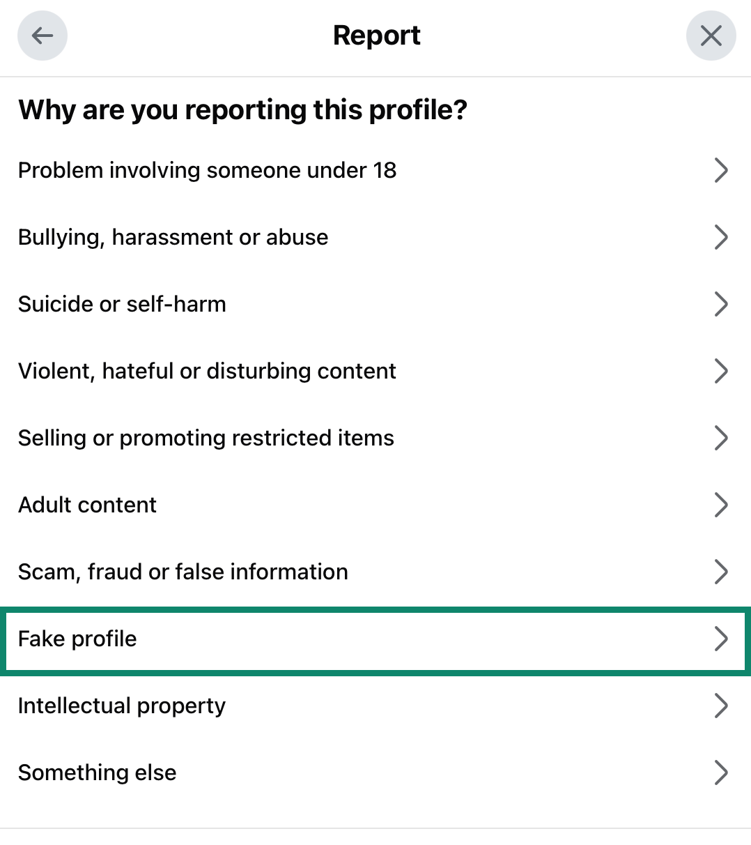Pick 'Violent, hateful or disturbing content'
751x845 pixels.
tap(207, 371)
